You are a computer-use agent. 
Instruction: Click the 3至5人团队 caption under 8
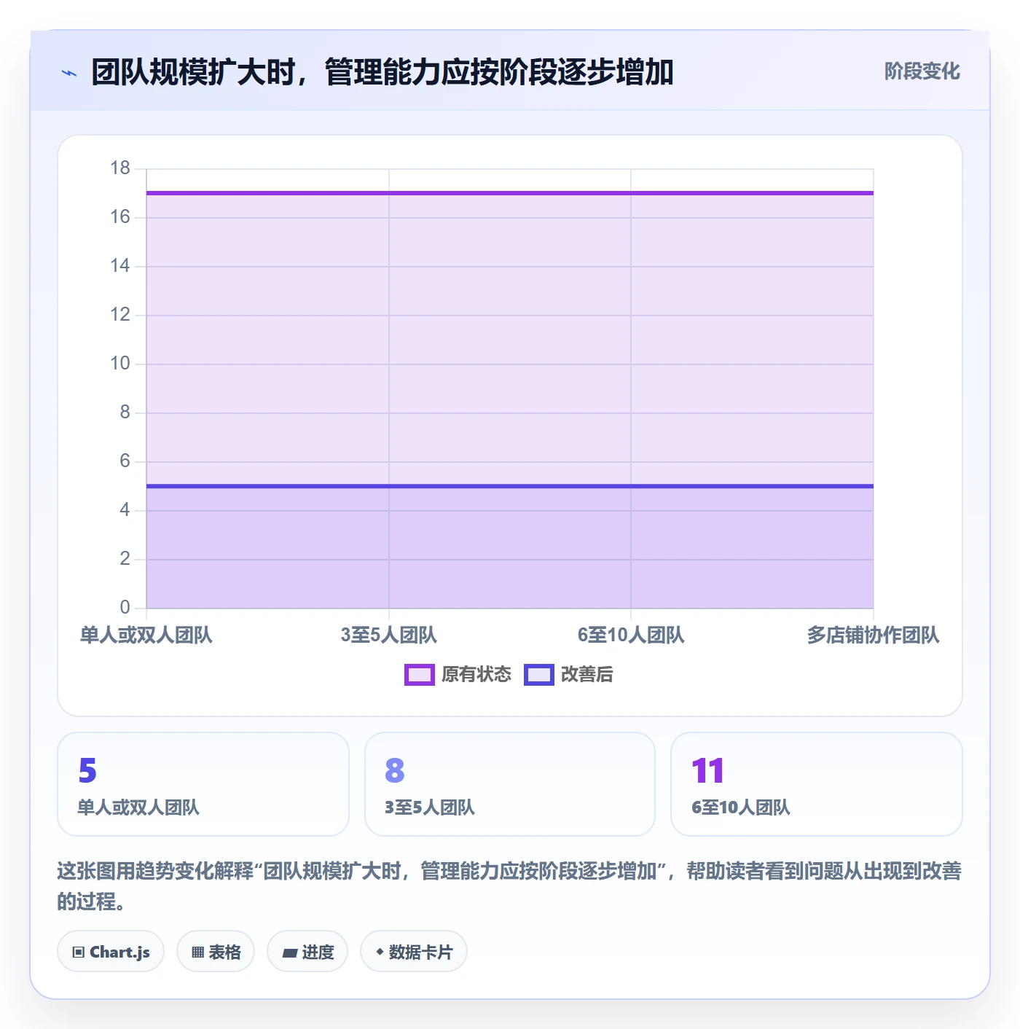[x=430, y=807]
